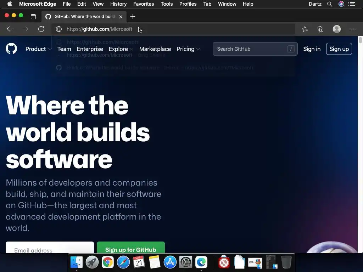Screen dimensions: 363x272
Task: Toggle the vertical tabs icon
Action: [x=33, y=16]
